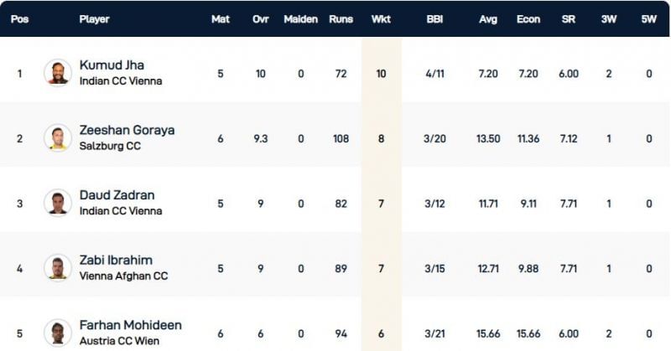The width and height of the screenshot is (671, 351).
Task: Sort by the SR column header
Action: click(568, 18)
